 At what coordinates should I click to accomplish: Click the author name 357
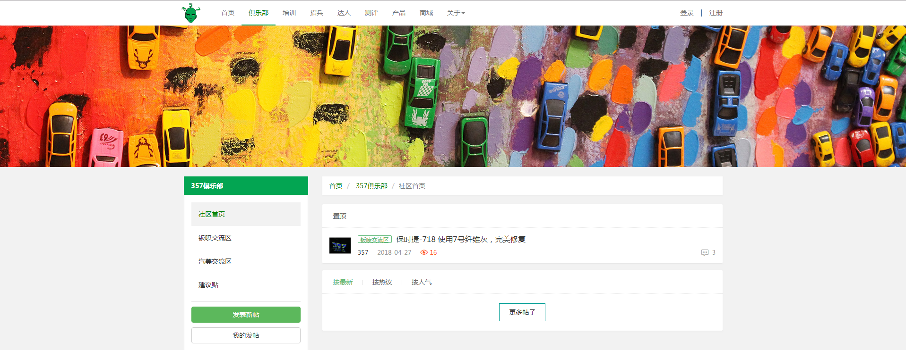(x=363, y=252)
